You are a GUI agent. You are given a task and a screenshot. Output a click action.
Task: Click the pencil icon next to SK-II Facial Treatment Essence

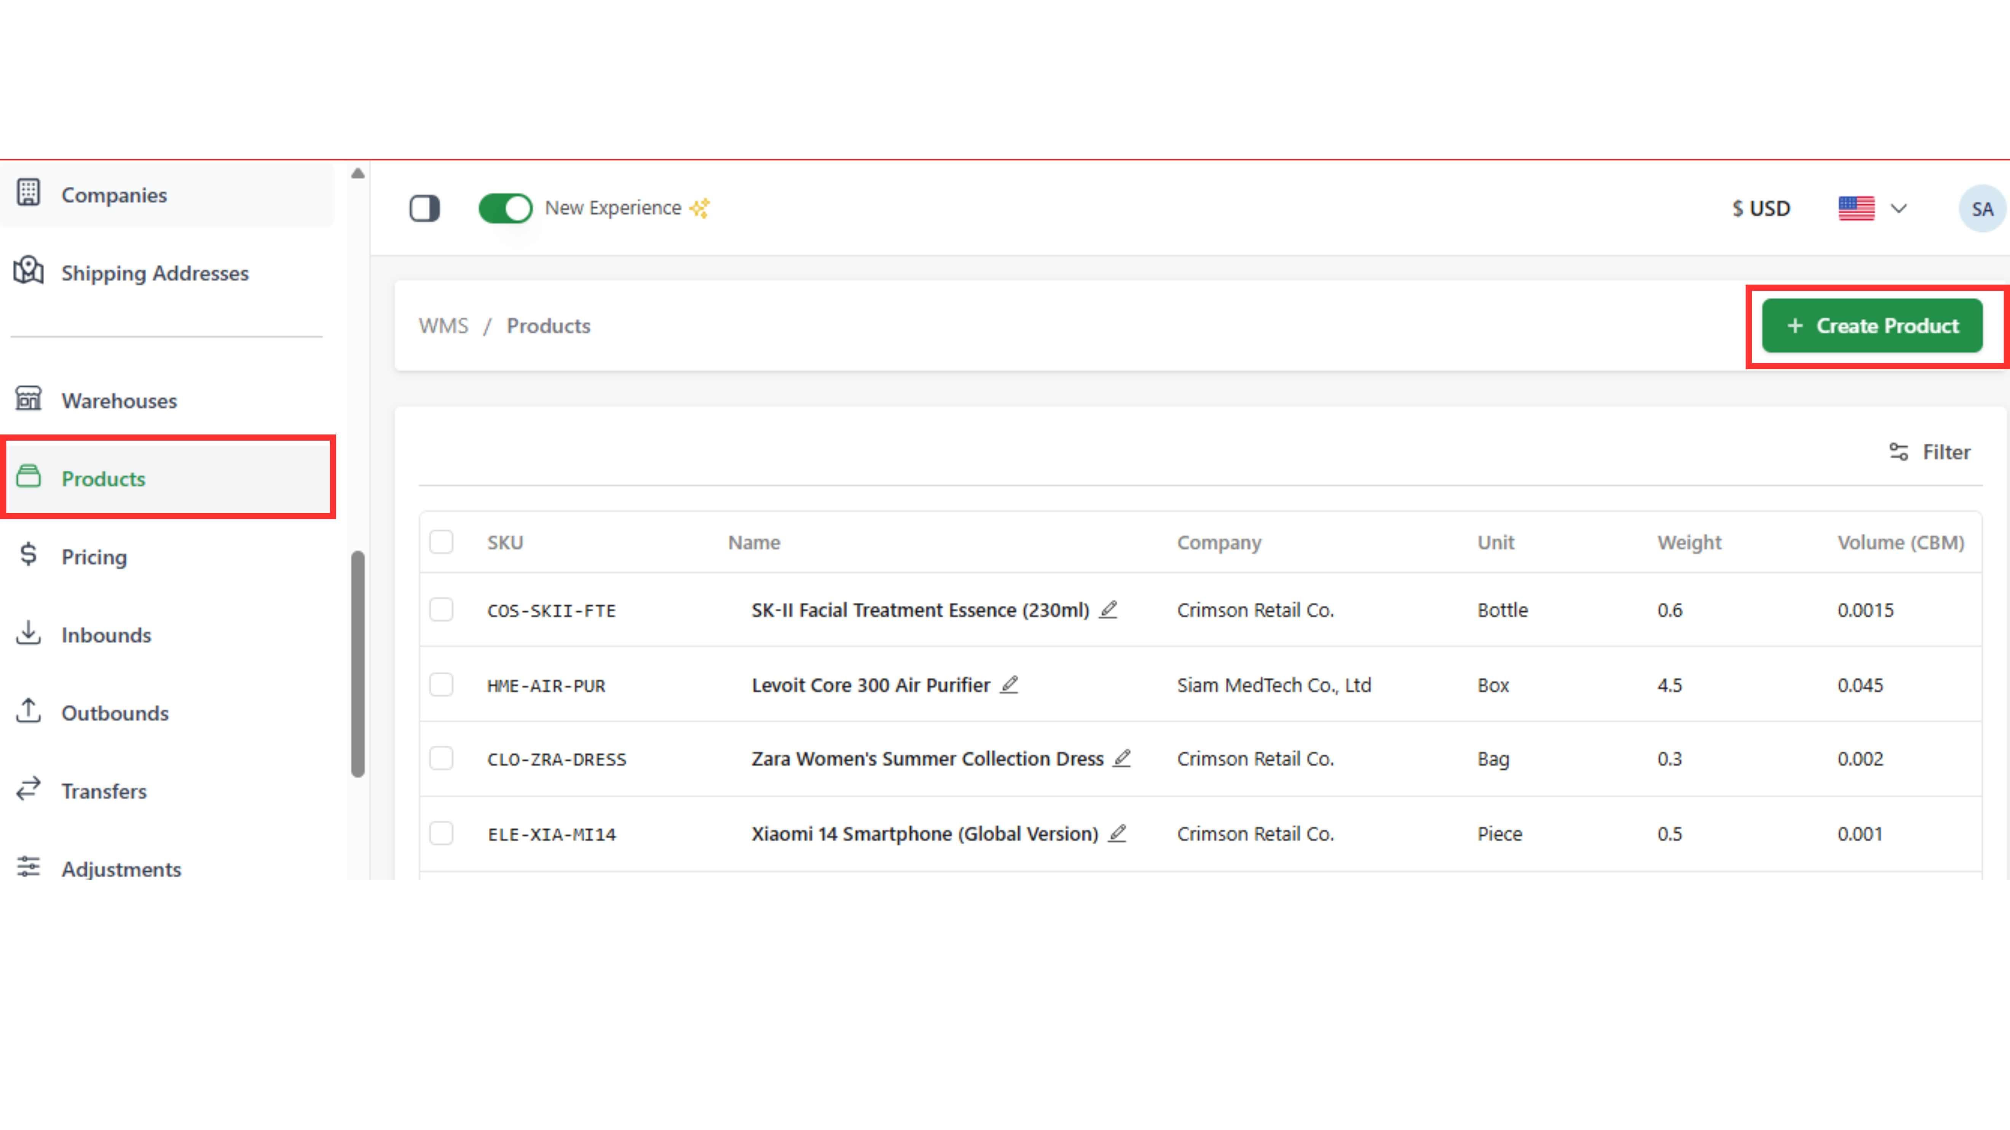point(1108,609)
